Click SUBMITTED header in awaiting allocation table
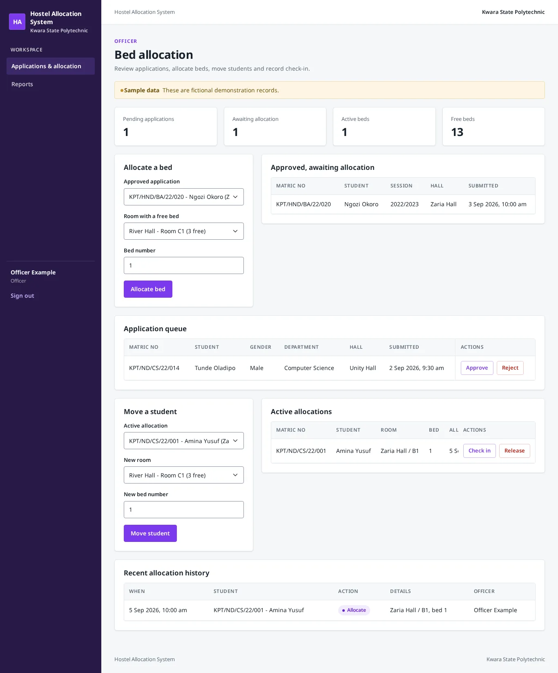This screenshot has width=558, height=673. pyautogui.click(x=483, y=186)
